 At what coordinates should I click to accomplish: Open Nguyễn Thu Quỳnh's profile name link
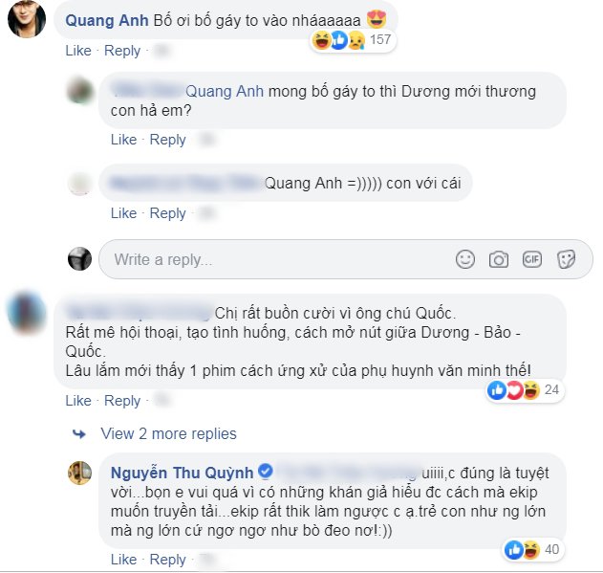[x=182, y=473]
